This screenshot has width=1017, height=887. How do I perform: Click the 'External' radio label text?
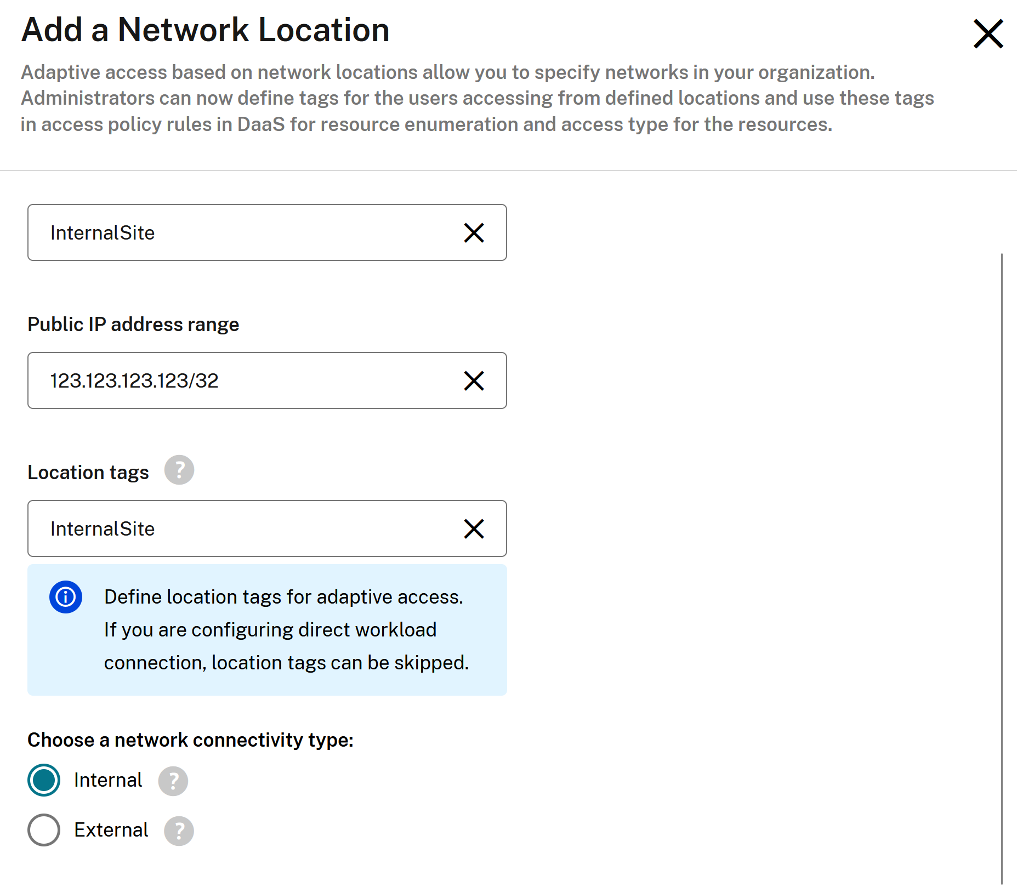(111, 830)
